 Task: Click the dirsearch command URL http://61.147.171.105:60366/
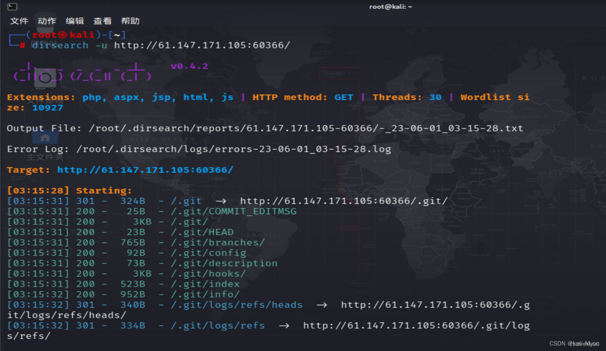[202, 45]
